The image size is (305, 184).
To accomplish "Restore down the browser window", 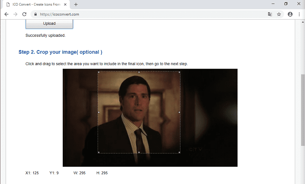I will [286, 4].
